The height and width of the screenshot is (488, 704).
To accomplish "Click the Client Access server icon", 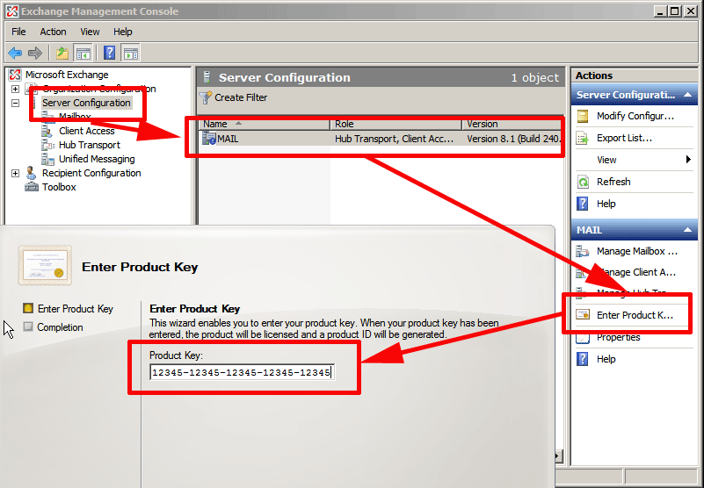I will (x=47, y=131).
